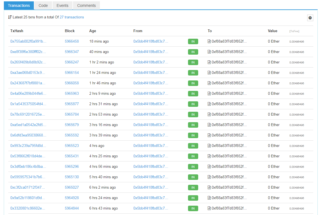Open block 5965027 link

point(72,187)
